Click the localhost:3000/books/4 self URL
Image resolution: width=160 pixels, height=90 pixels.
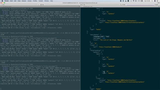pyautogui.click(x=110, y=47)
